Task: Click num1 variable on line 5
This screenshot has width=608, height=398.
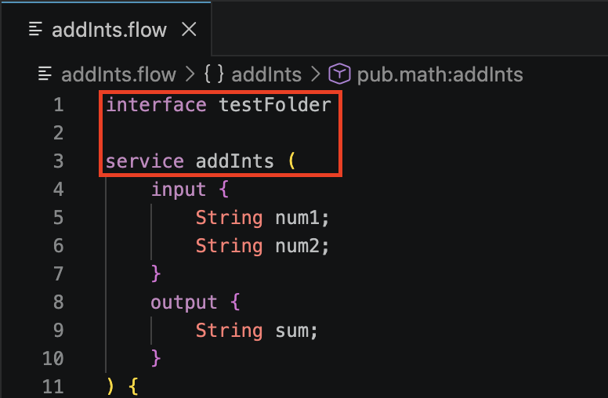Action: click(298, 218)
